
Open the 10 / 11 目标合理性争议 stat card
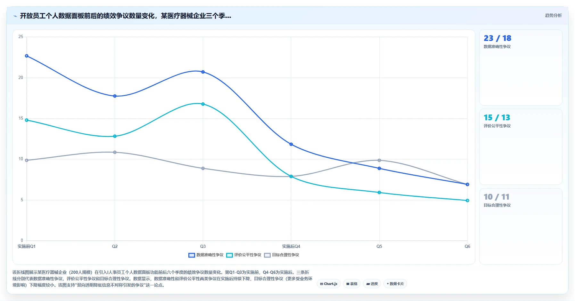point(521,226)
